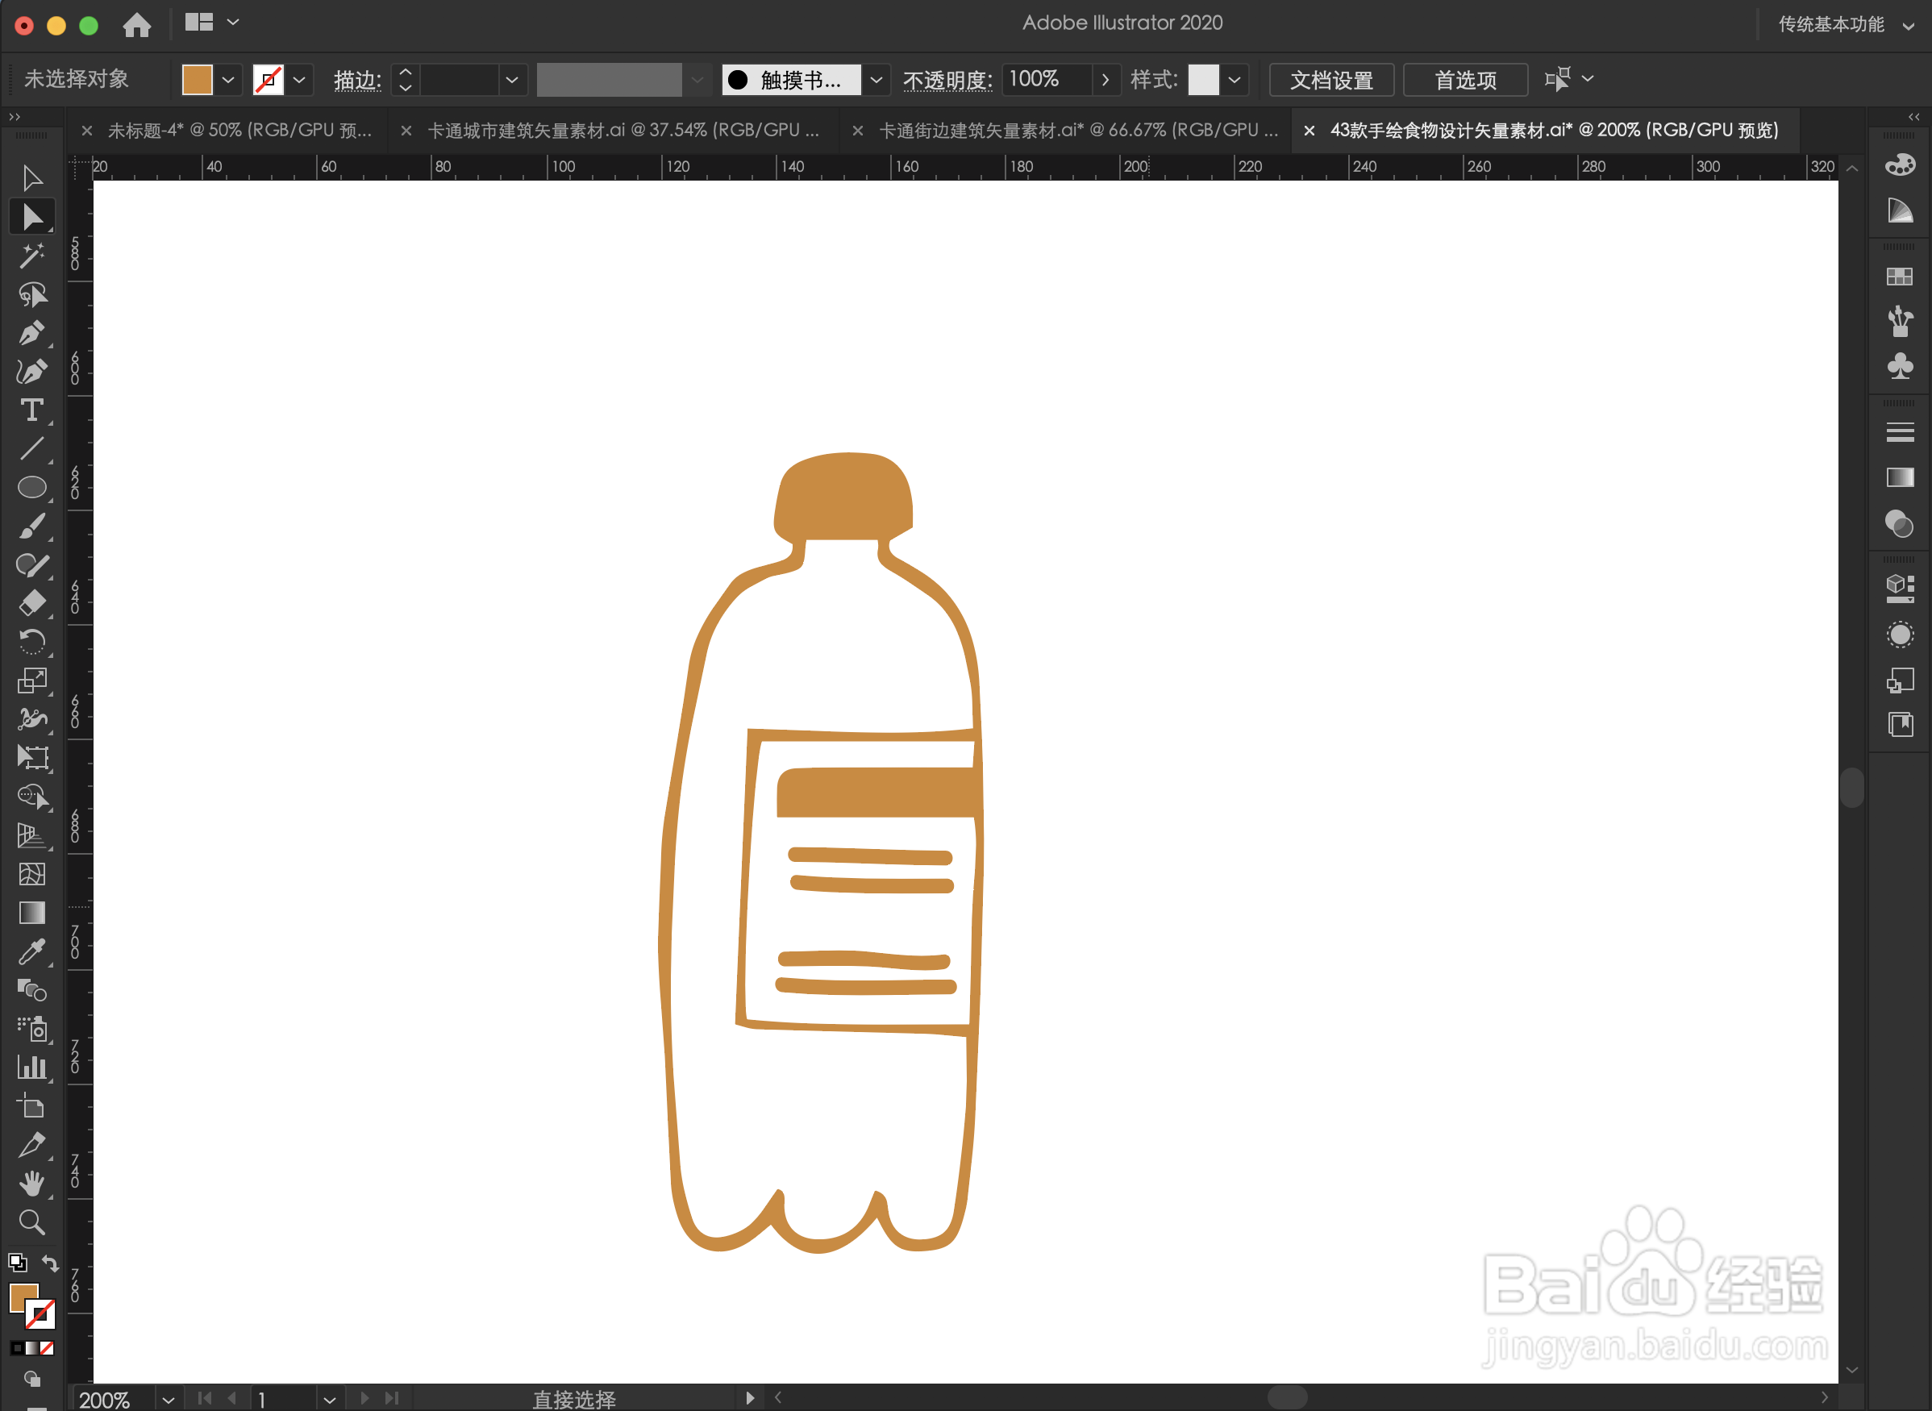Select the Magic Wand tool
The image size is (1932, 1411).
31,256
